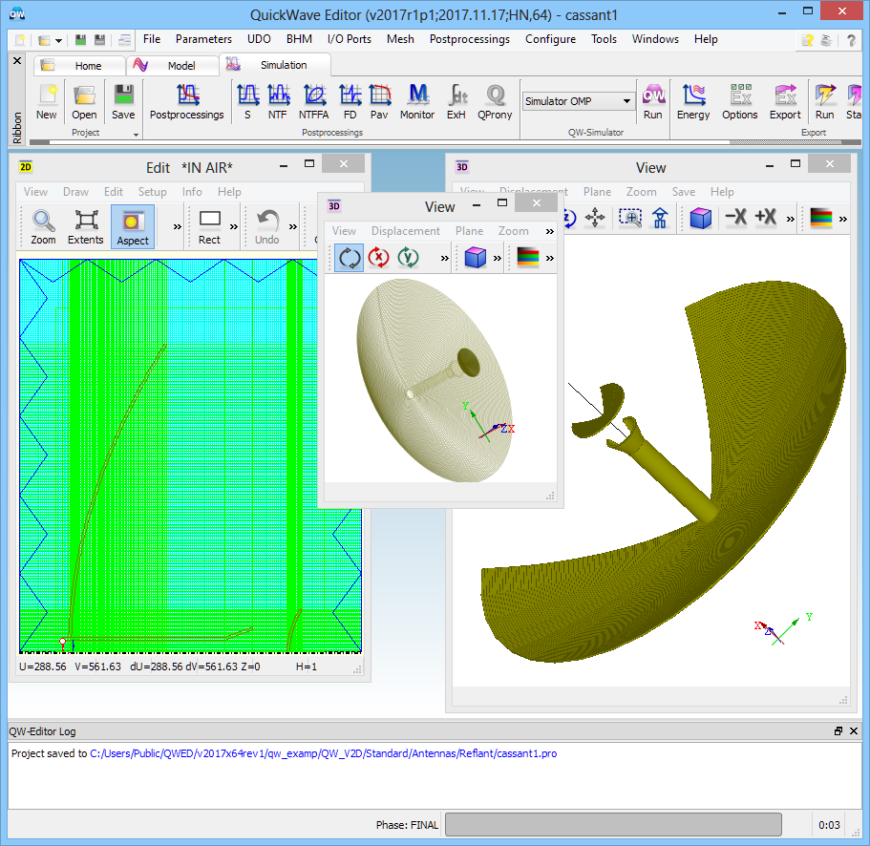Open S-parameters postprocessing in the ribbon
870x846 pixels.
pyautogui.click(x=247, y=101)
